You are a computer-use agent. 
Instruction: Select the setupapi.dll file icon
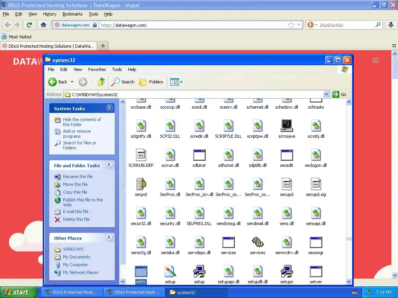[x=229, y=271]
